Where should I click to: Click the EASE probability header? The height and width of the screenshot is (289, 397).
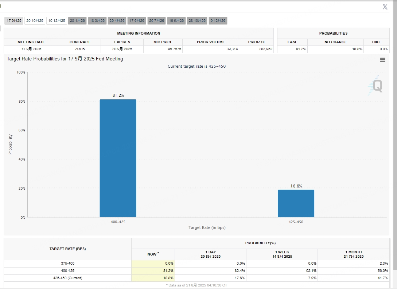point(292,42)
